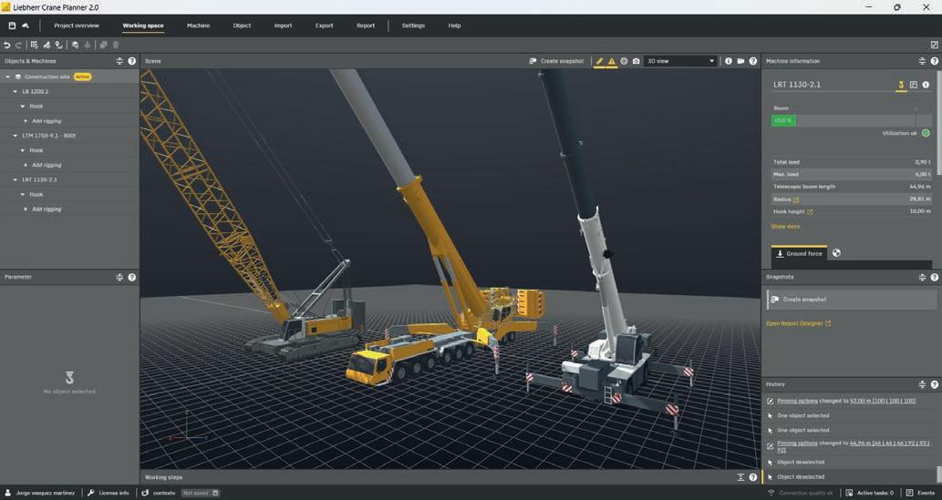
Task: Switch to the Project overview tab
Action: click(77, 26)
